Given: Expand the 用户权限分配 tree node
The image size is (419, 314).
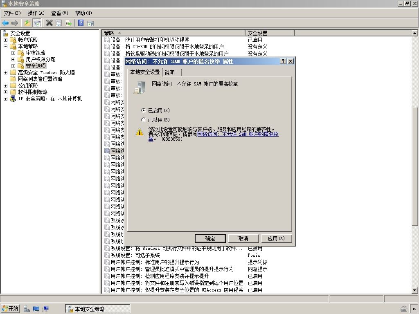Looking at the screenshot, I should pyautogui.click(x=13, y=59).
